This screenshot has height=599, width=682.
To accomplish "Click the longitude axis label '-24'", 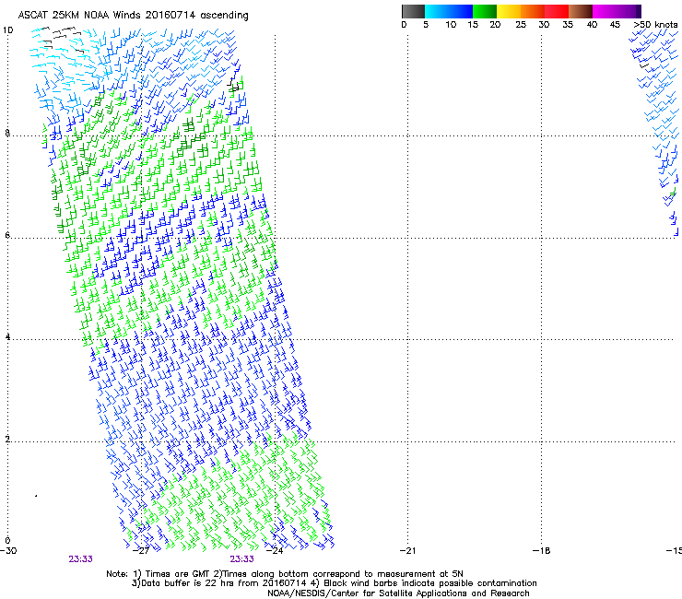I will [x=275, y=551].
